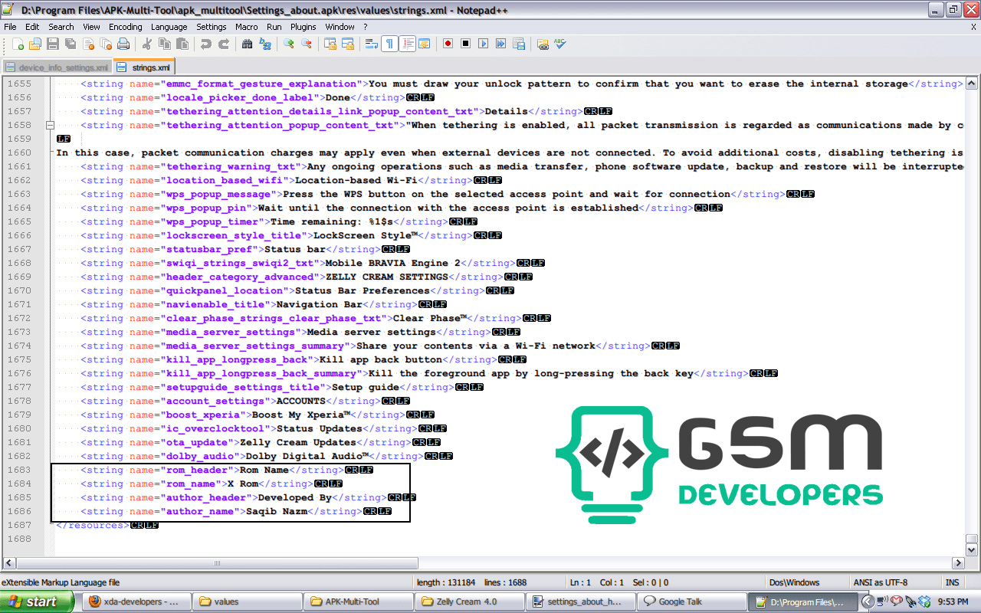Close the current document via the toolbar Close icon
Viewport: 981px width, 613px height.
[x=88, y=44]
